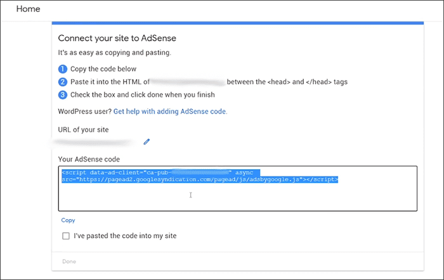Go to the Home page title

[x=28, y=10]
